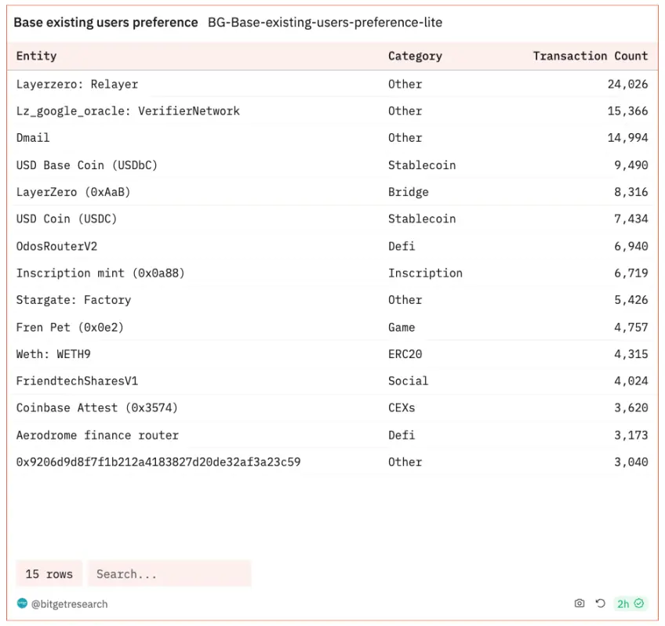The height and width of the screenshot is (626, 665).
Task: Click the 15 rows count button
Action: point(49,574)
